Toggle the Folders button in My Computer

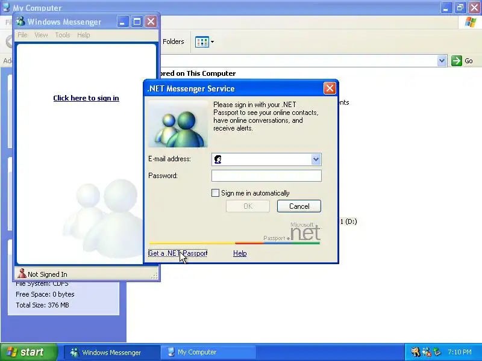click(173, 42)
